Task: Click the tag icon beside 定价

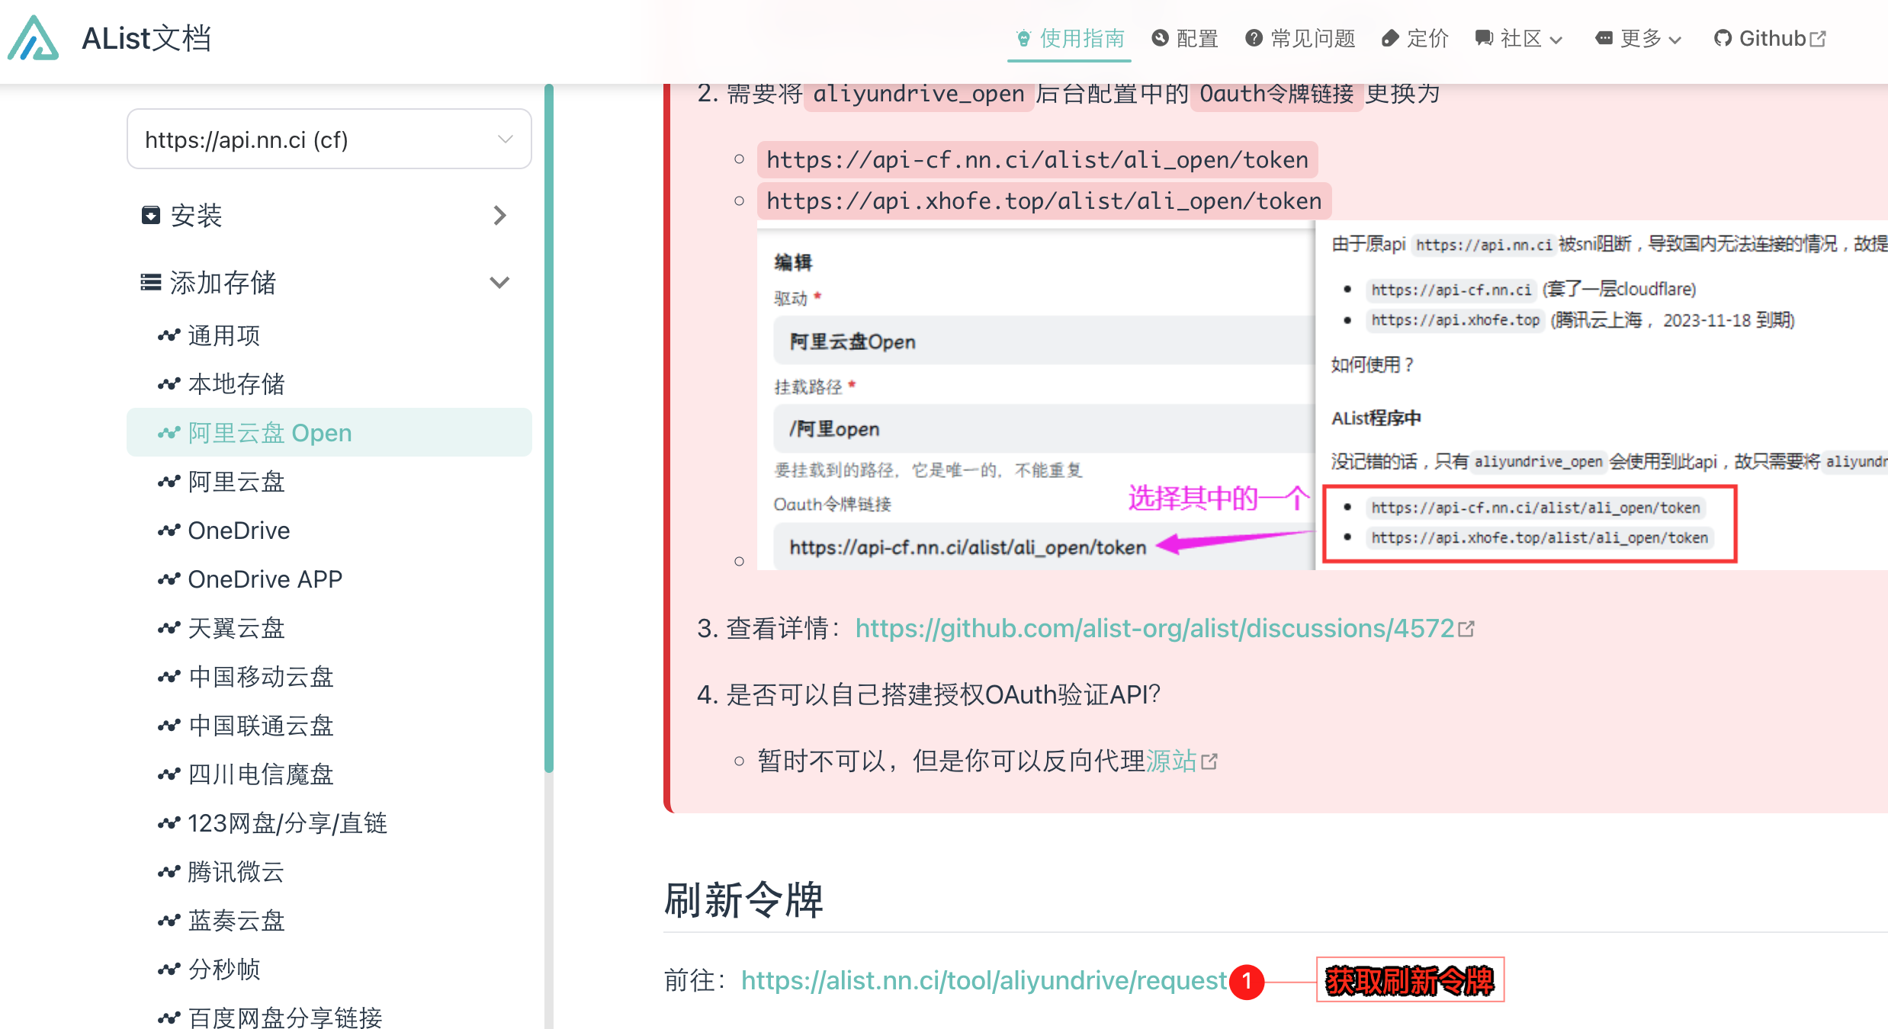Action: click(1390, 38)
